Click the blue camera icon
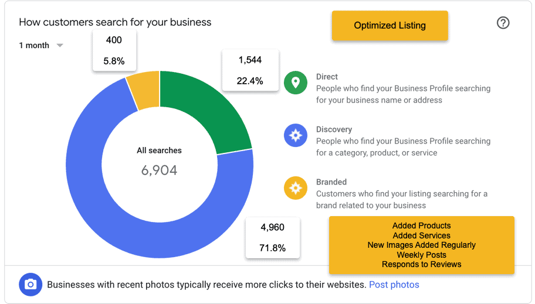Image resolution: width=535 pixels, height=304 pixels. point(31,285)
